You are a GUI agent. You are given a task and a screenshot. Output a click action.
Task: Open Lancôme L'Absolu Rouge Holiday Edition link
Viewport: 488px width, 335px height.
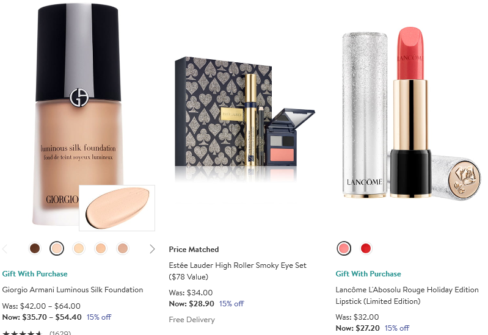click(x=407, y=295)
